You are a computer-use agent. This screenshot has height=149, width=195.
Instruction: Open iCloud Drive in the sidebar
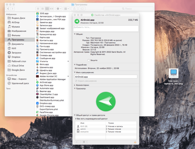coord(18,66)
